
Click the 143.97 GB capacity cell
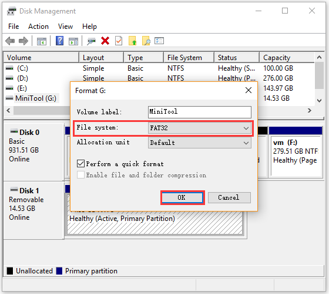pos(278,88)
